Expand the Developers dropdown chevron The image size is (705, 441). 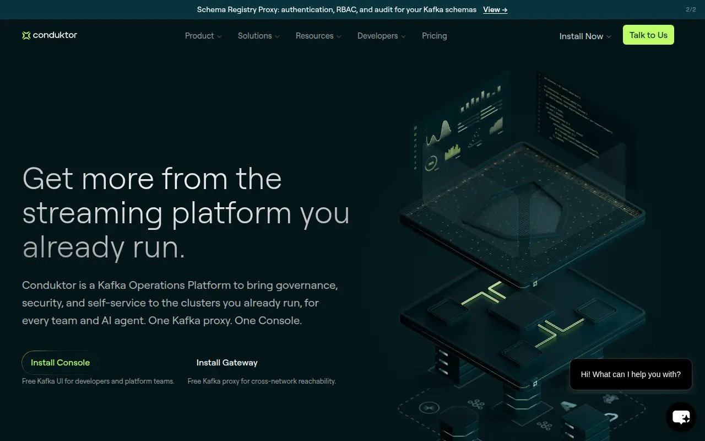tap(403, 36)
